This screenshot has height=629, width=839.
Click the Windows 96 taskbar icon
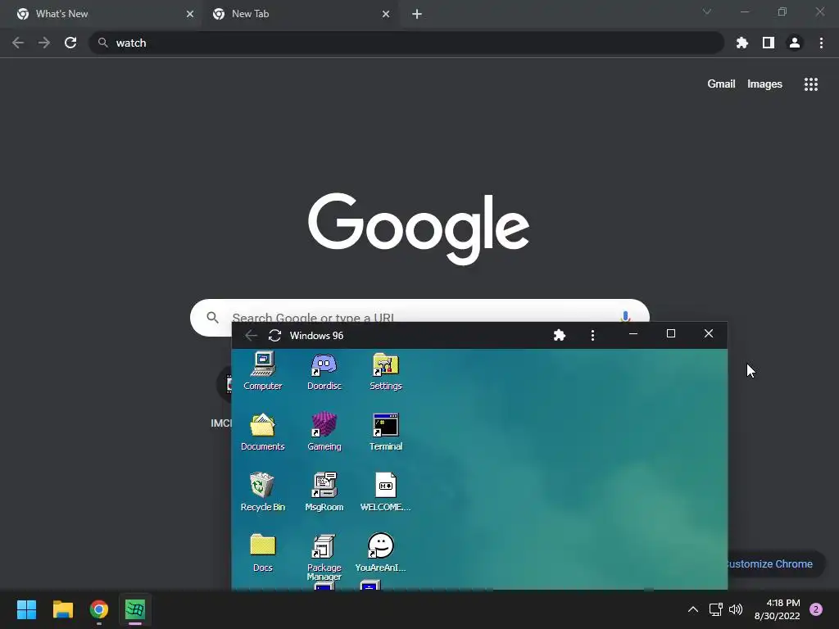click(x=135, y=609)
